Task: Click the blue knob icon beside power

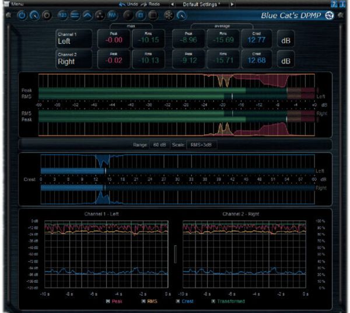Action: click(34, 15)
